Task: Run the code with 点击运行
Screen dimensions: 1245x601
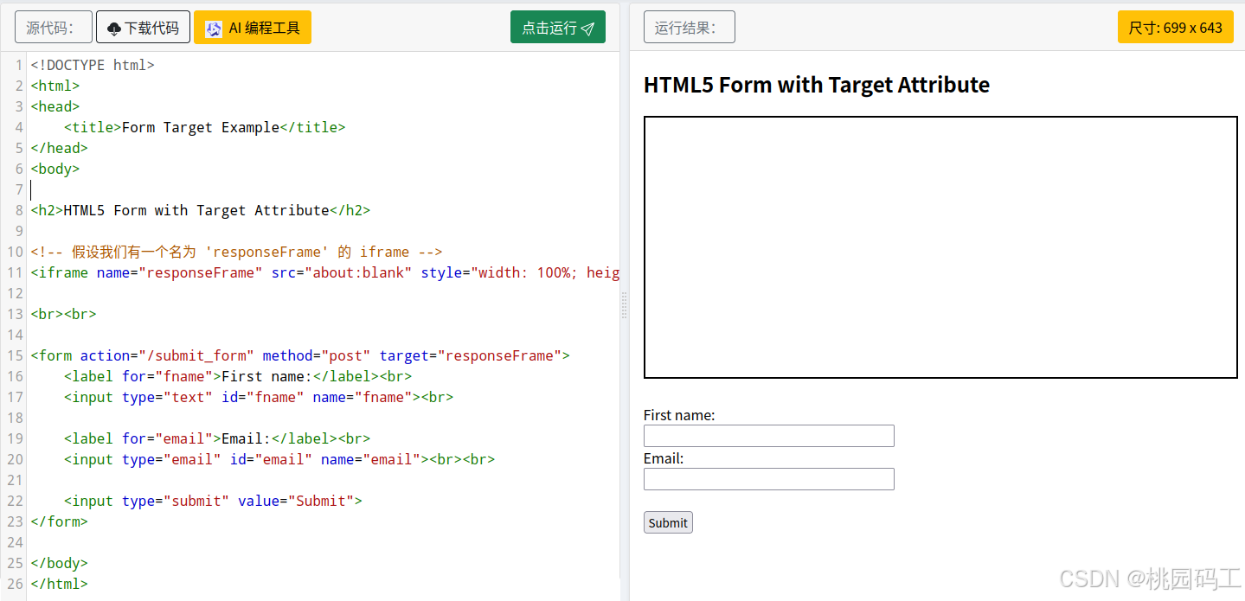Action: 558,28
